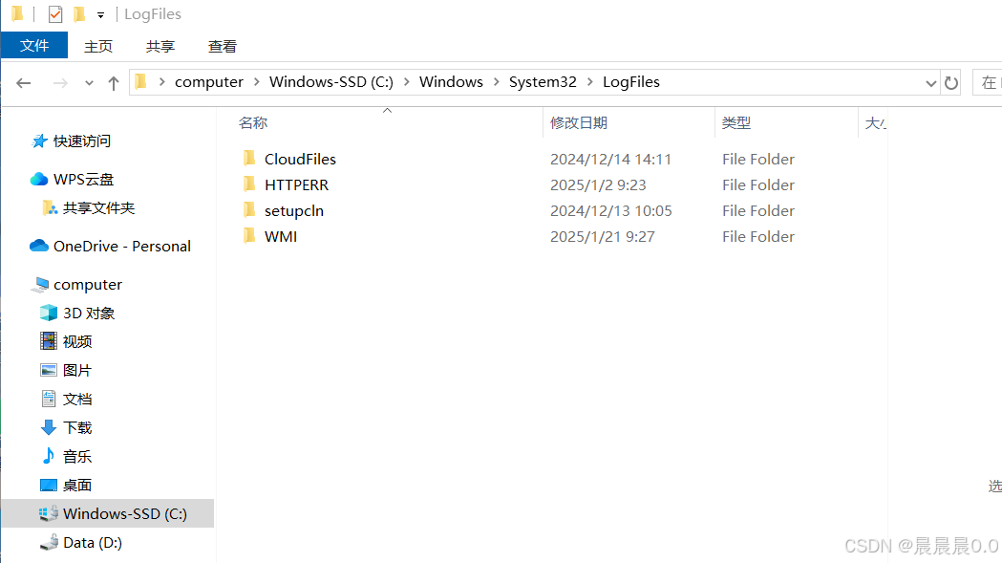Select the HTTPERR folder icon
The height and width of the screenshot is (563, 1002).
point(249,184)
